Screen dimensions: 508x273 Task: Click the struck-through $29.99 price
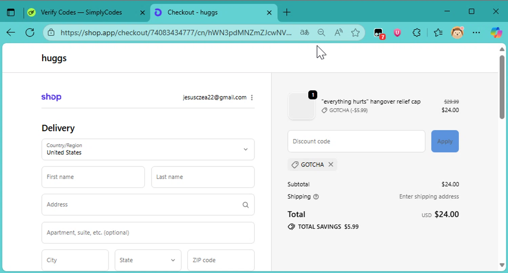tap(451, 102)
